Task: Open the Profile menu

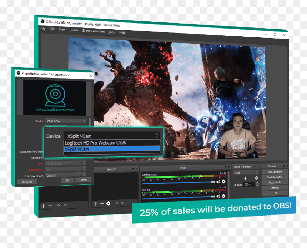Action: tap(74, 30)
